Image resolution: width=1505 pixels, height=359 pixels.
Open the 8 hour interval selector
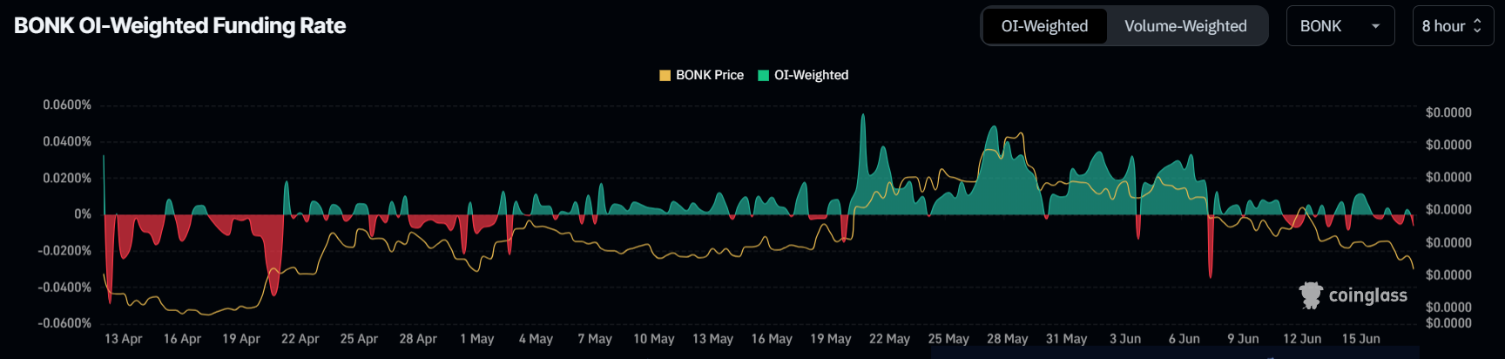pyautogui.click(x=1453, y=26)
